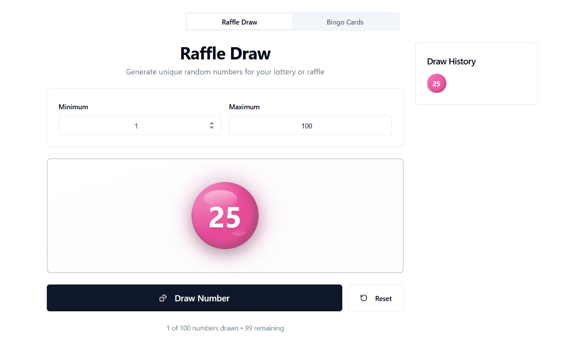Focus the Maximum number field
Viewport: 571px width, 337px height.
click(310, 126)
